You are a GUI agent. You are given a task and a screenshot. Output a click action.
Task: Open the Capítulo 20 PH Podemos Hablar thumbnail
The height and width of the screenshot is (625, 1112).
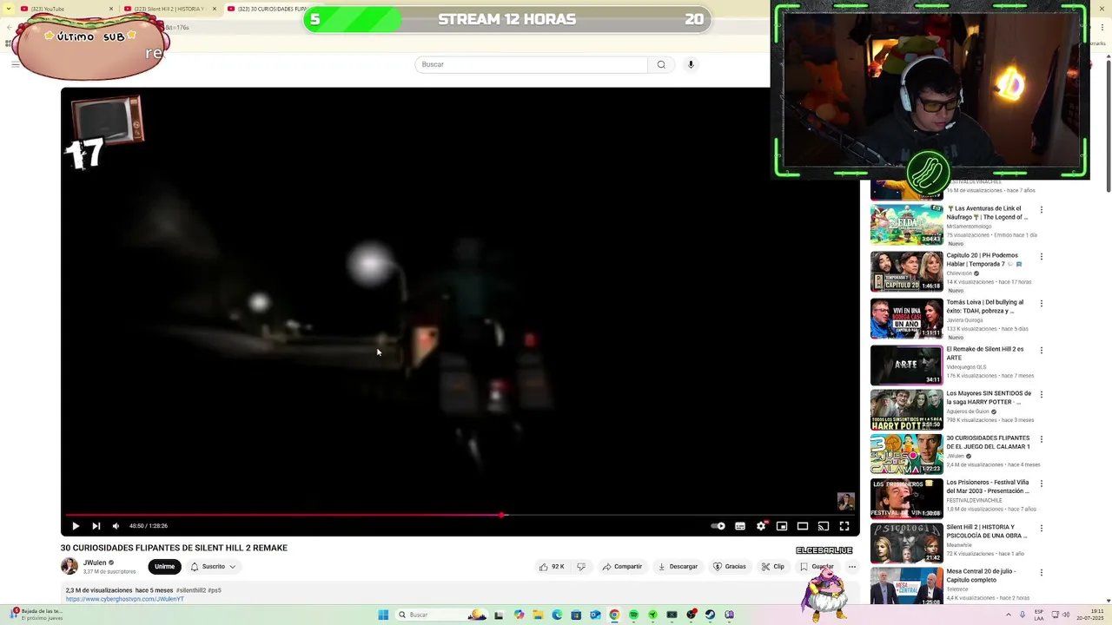tap(906, 272)
